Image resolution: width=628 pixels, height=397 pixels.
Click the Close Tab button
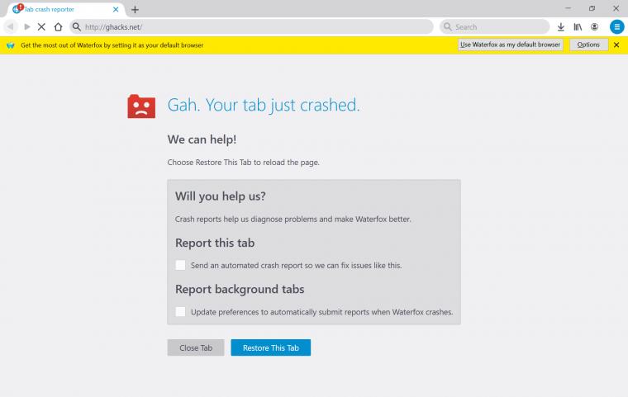196,347
